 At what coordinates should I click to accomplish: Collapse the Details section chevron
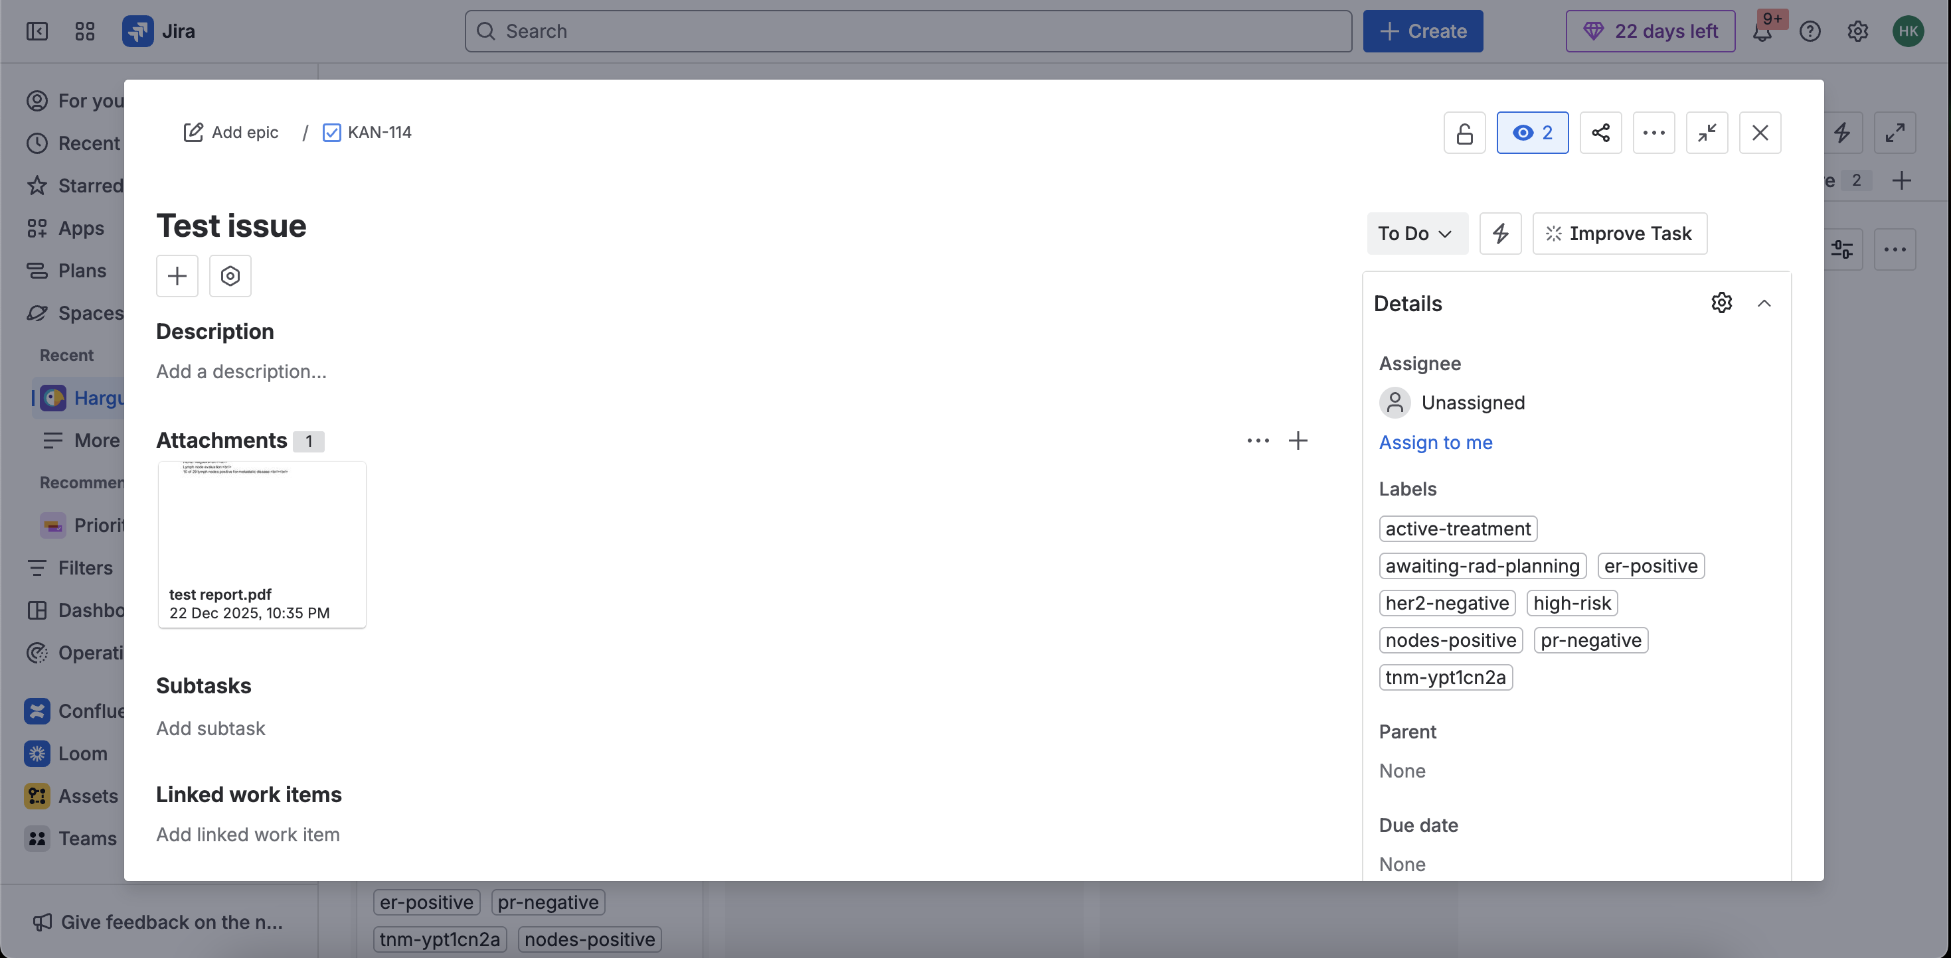point(1764,303)
